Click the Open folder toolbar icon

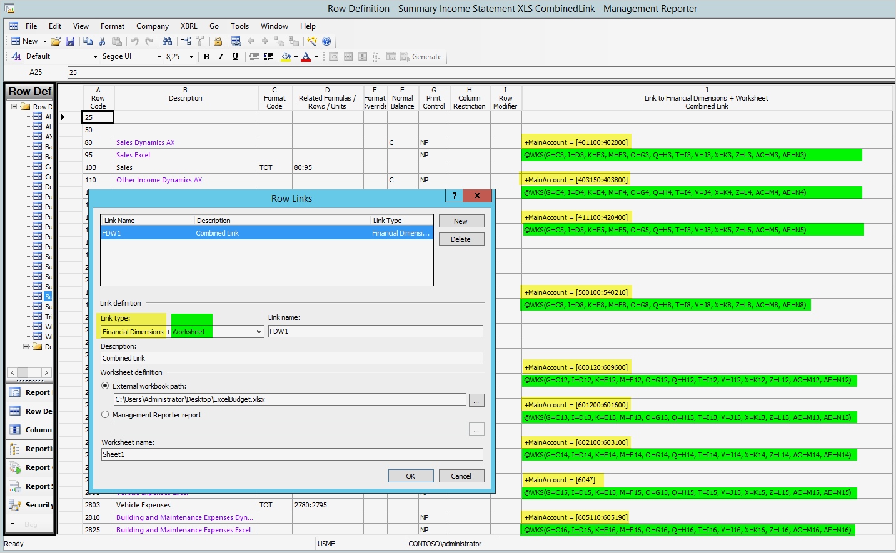tap(56, 41)
